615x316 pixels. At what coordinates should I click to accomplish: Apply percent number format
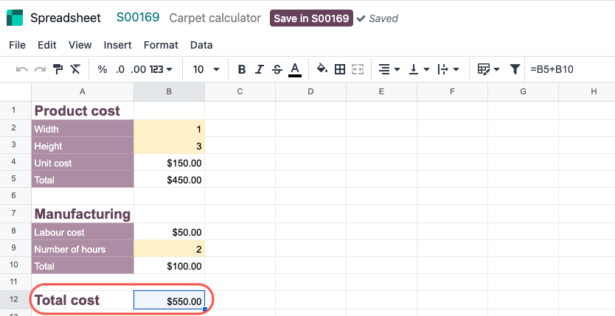102,69
